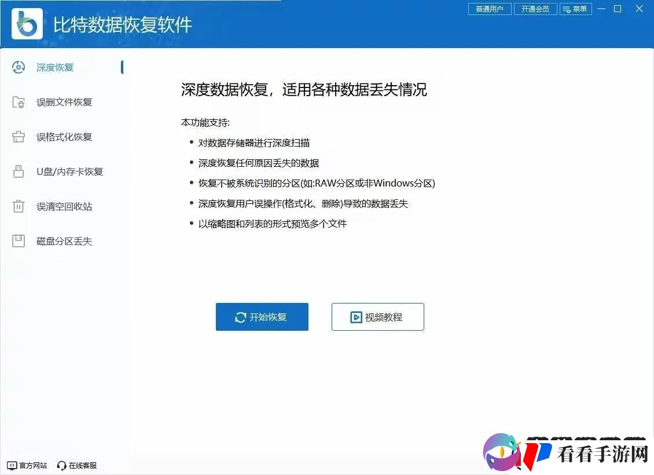Screen dimensions: 654x475
Task: Open the 菜单 dropdown menu
Action: [576, 9]
